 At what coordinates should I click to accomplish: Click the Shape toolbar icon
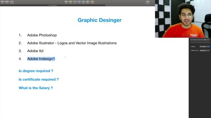point(83,2)
